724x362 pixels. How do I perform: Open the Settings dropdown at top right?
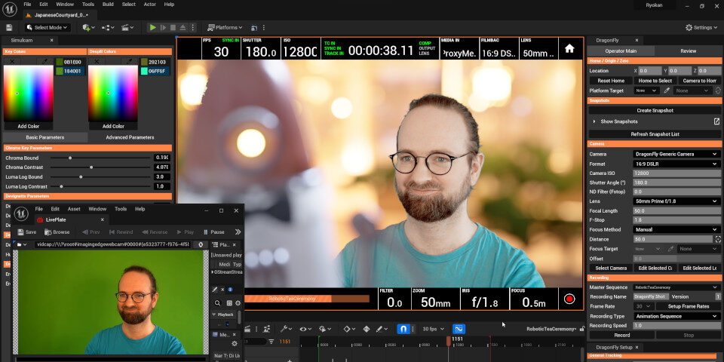(x=701, y=28)
